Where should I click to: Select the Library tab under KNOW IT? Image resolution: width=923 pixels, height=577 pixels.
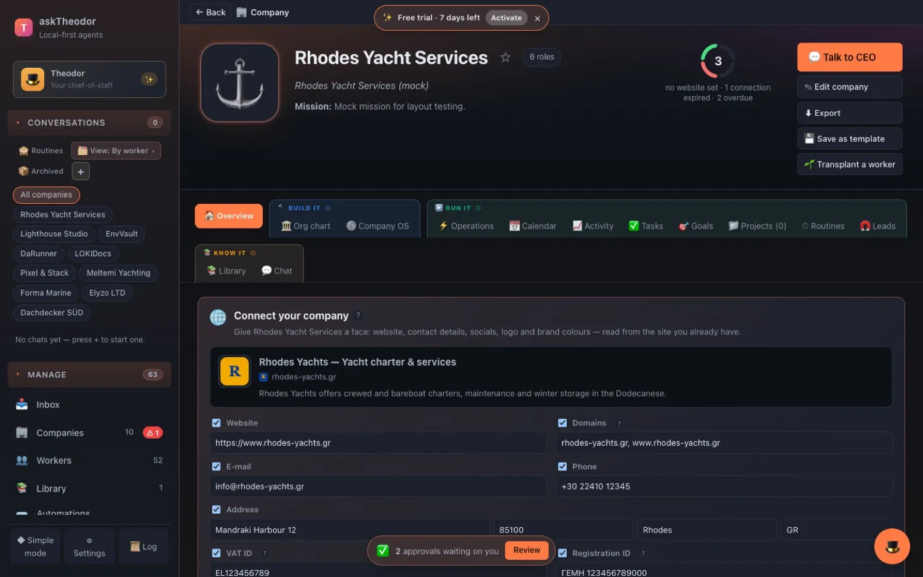tap(226, 271)
